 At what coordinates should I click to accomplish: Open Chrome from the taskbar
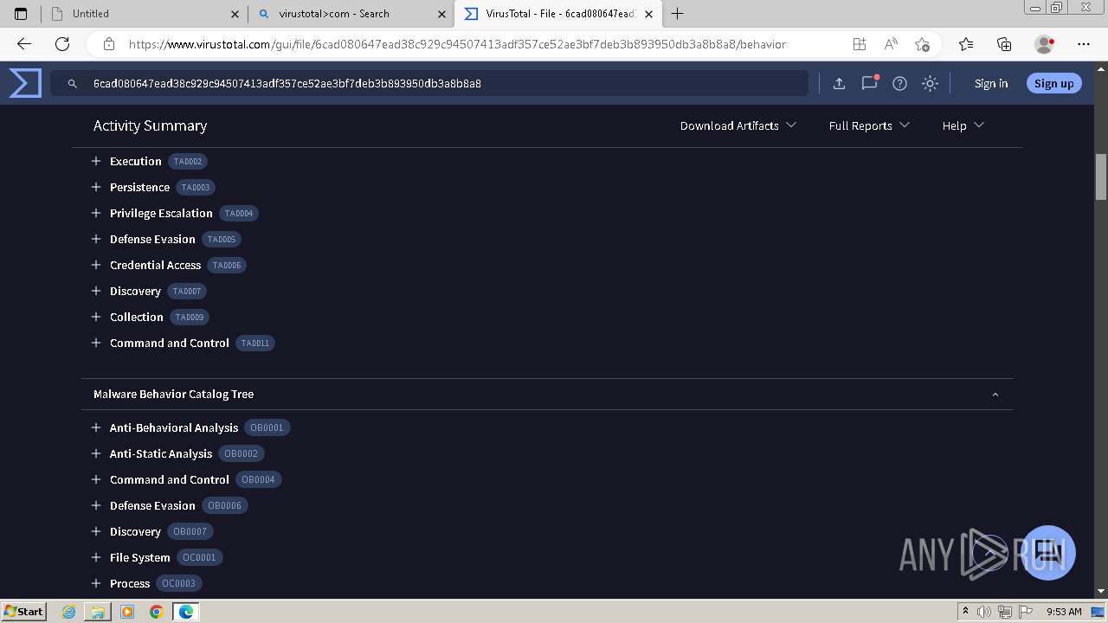pos(156,612)
